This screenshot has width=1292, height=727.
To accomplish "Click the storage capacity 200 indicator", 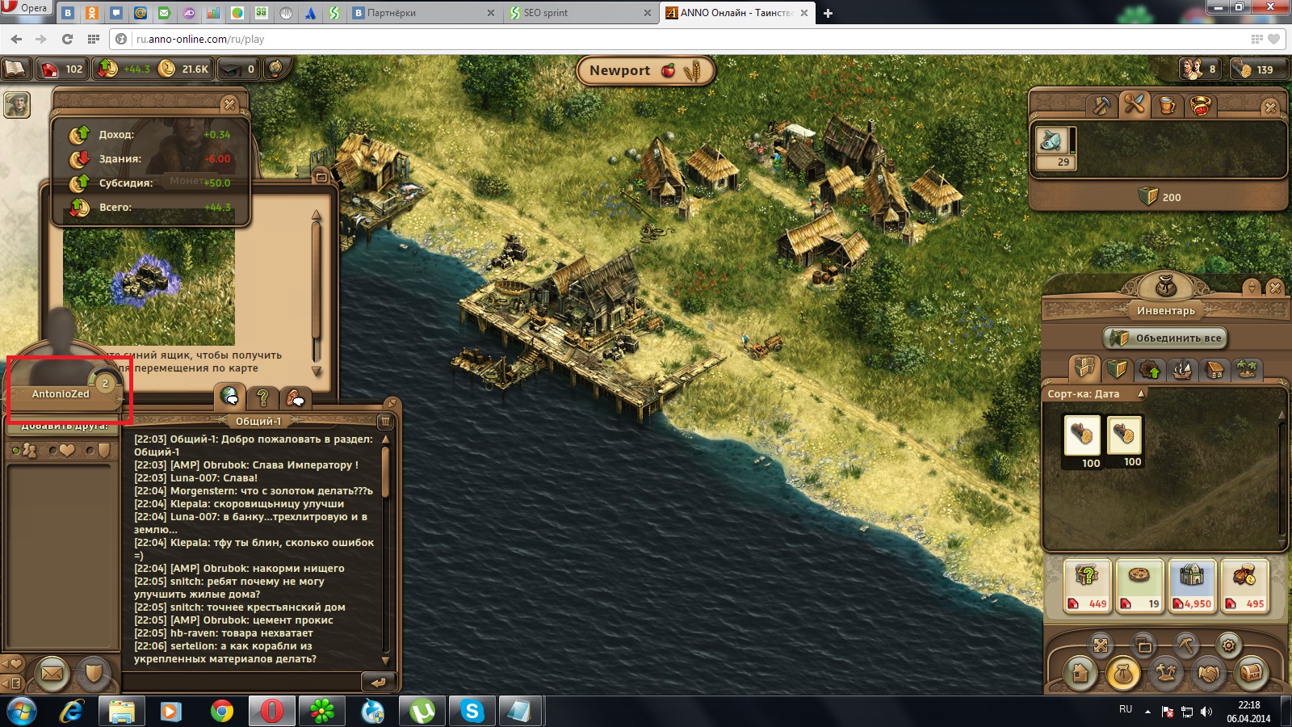I will [x=1160, y=196].
